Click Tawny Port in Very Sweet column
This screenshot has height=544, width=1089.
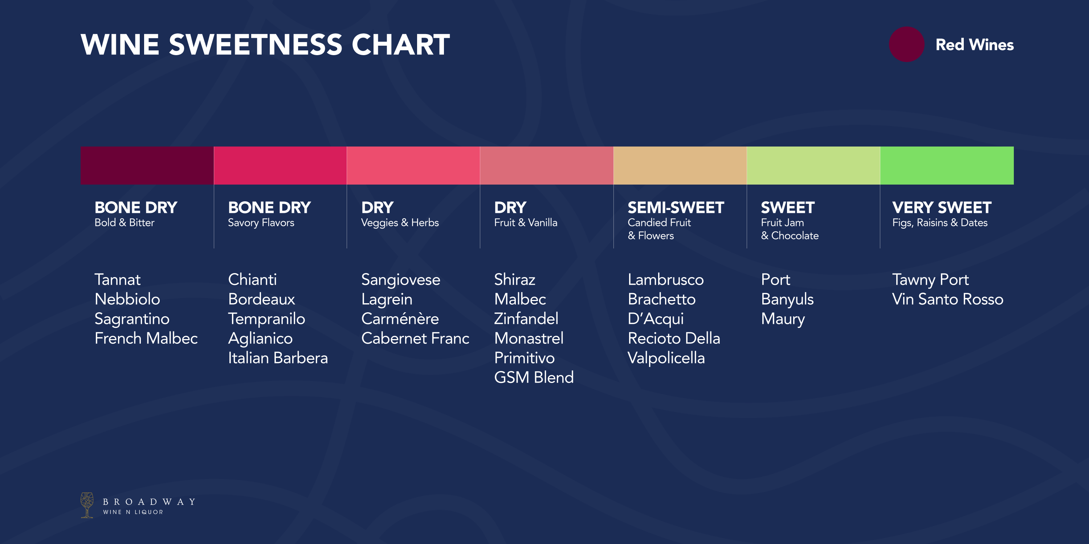tap(930, 280)
